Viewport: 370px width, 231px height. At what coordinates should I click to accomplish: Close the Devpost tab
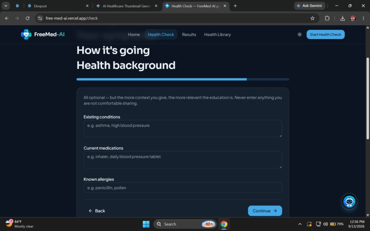tap(87, 6)
